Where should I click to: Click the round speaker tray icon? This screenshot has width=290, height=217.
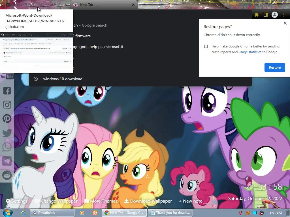click(x=262, y=213)
